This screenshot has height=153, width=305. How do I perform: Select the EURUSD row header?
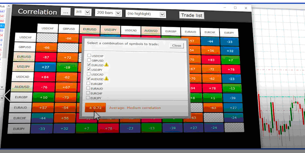pos(24,57)
